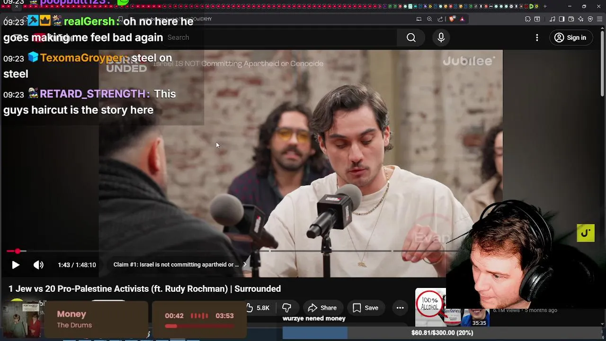Click the donation goal $60.81/$300.00 bar

[442, 332]
